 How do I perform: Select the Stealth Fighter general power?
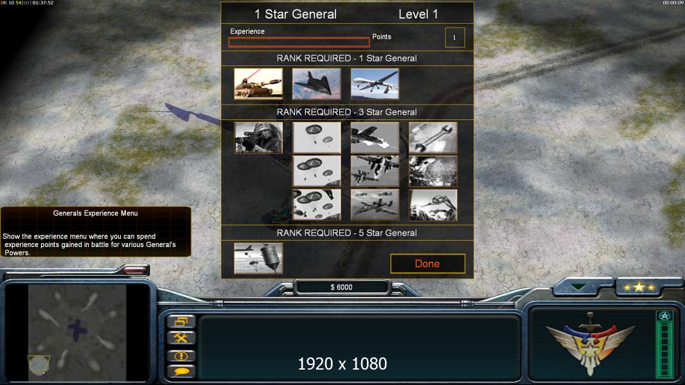pos(316,83)
